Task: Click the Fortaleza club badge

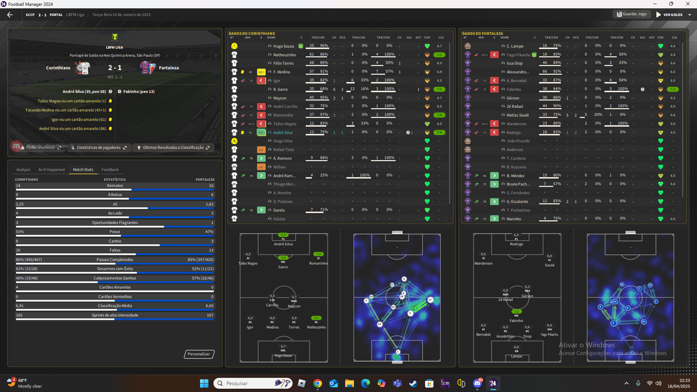Action: pos(148,68)
